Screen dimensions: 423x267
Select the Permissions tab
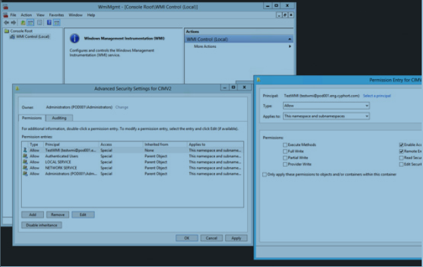click(x=32, y=118)
